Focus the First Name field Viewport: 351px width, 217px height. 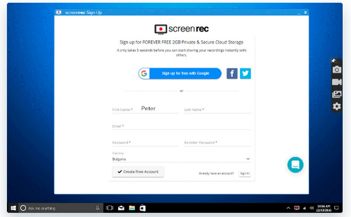pyautogui.click(x=146, y=109)
